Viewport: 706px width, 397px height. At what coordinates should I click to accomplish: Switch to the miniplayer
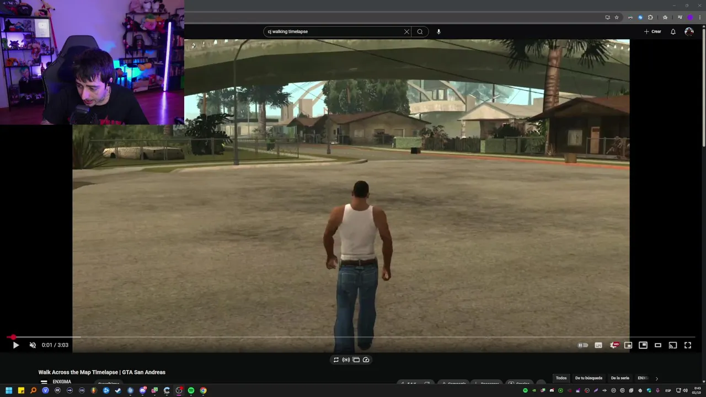click(x=628, y=345)
